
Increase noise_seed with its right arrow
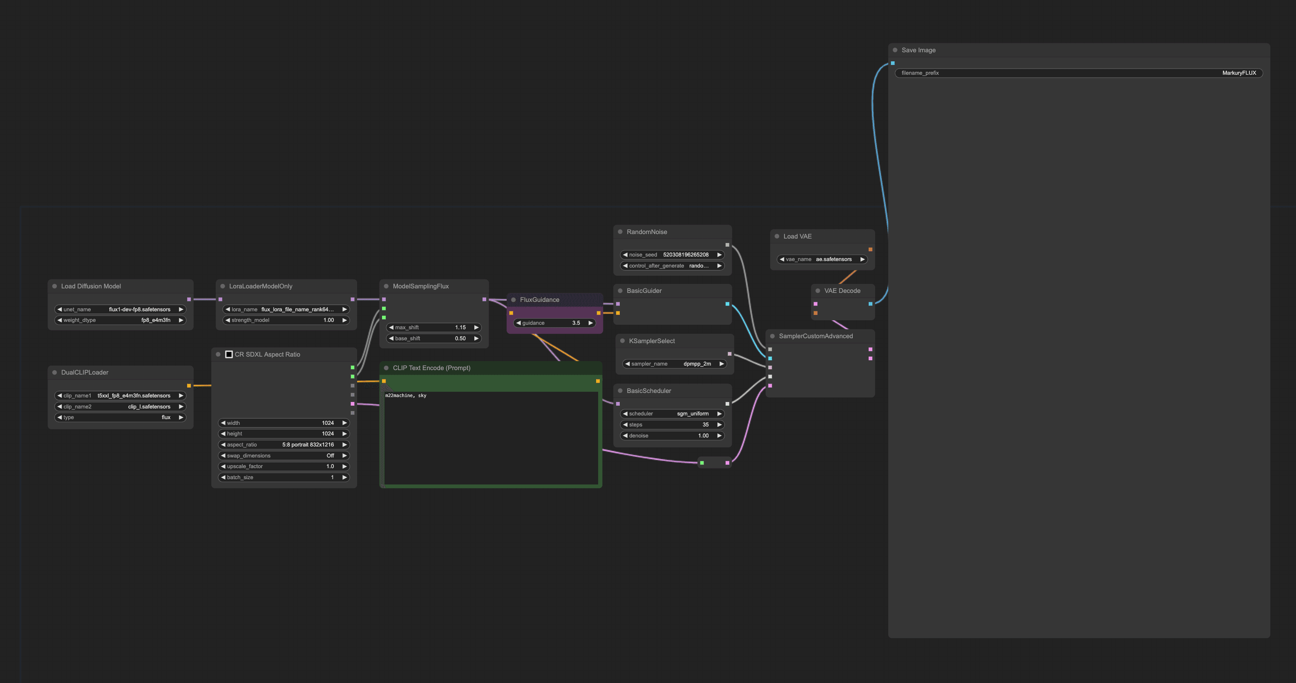click(719, 255)
